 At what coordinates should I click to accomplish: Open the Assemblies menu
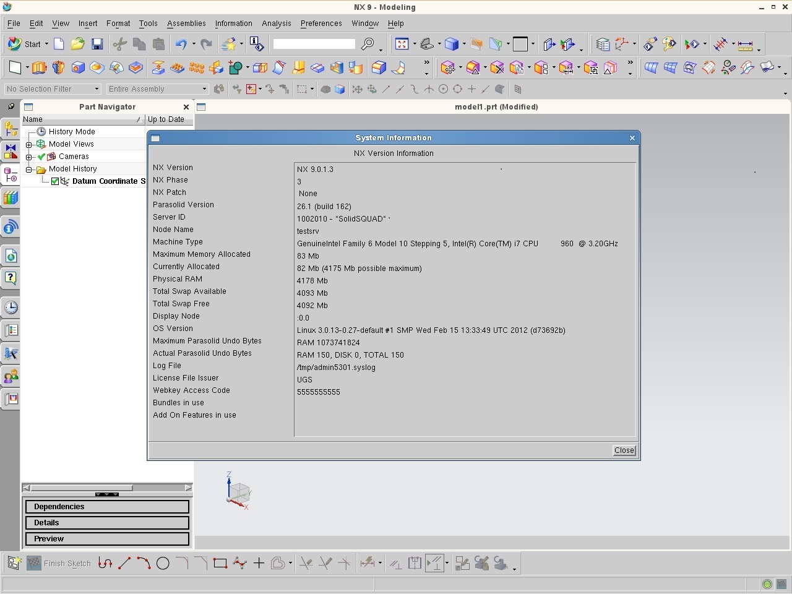pyautogui.click(x=186, y=24)
